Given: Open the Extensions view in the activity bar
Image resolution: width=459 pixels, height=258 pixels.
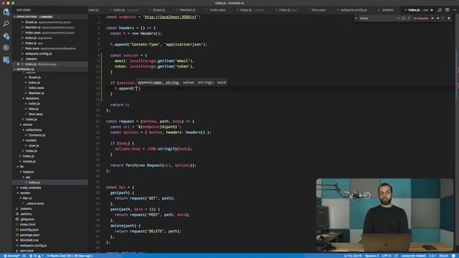Looking at the screenshot, I should click(x=6, y=59).
